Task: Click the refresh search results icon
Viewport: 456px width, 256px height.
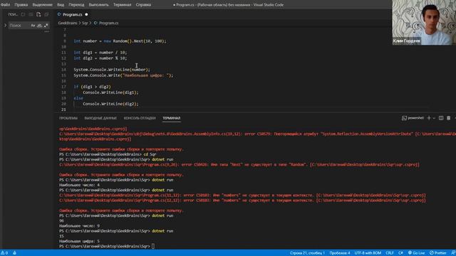Action: [x=23, y=14]
